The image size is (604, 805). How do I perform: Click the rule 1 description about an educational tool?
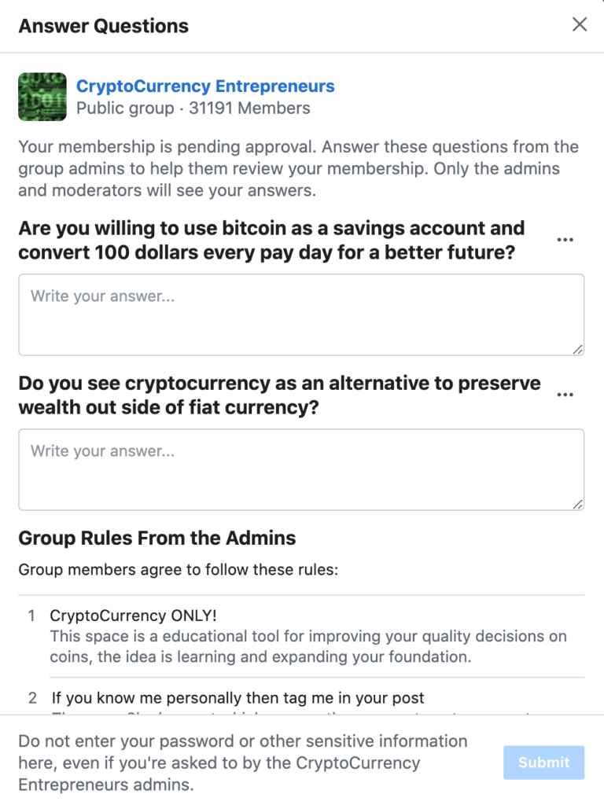pos(308,646)
